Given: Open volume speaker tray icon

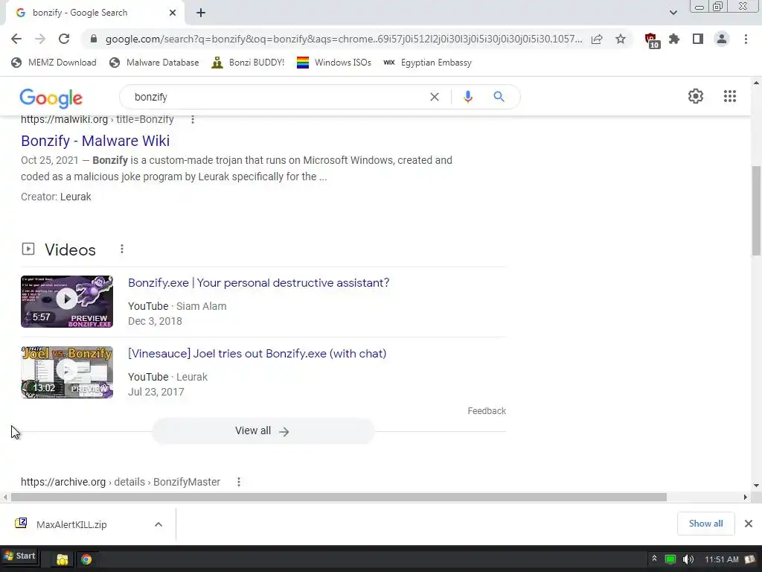Looking at the screenshot, I should pyautogui.click(x=688, y=559).
